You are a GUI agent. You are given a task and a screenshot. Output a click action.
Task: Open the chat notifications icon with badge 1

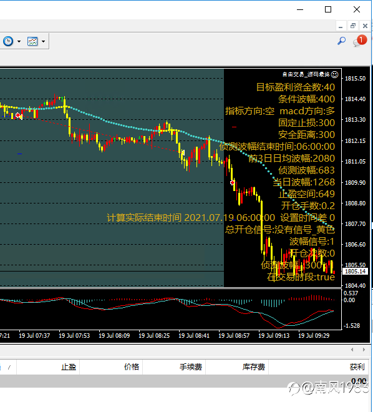point(360,41)
